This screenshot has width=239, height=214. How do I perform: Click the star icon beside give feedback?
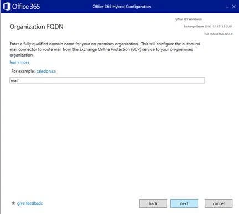tap(13, 203)
